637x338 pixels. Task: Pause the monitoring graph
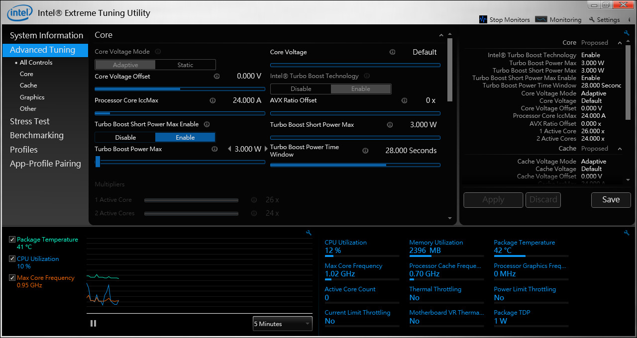(x=93, y=324)
